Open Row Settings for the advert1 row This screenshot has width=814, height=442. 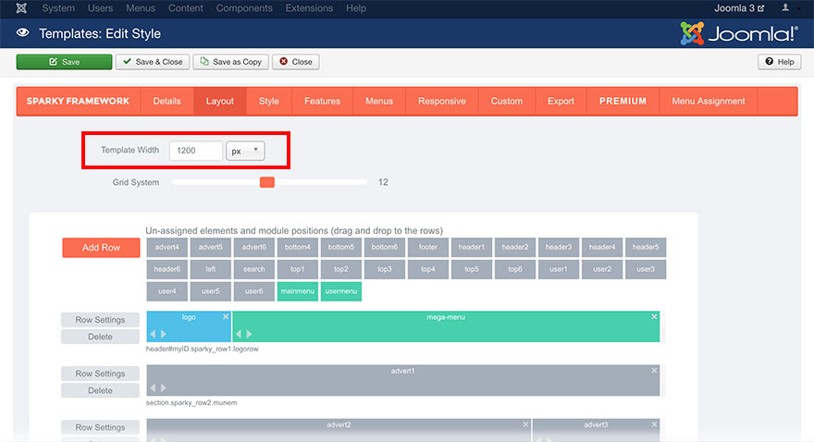[x=100, y=374]
